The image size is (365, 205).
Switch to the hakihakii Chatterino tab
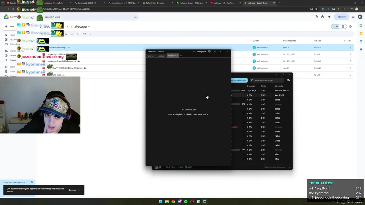161,56
